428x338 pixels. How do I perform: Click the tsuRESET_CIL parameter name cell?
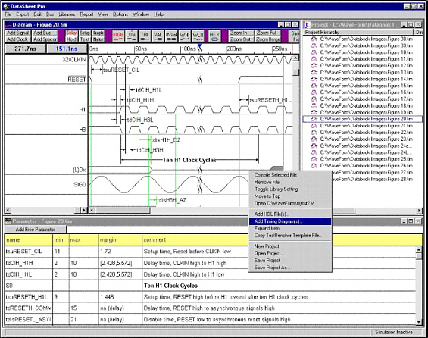click(28, 252)
